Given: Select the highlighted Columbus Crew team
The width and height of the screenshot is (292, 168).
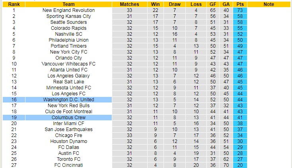Looking at the screenshot, I should (68, 118).
